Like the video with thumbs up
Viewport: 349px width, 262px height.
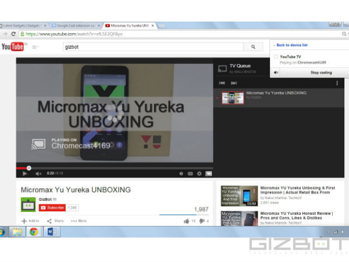(187, 221)
